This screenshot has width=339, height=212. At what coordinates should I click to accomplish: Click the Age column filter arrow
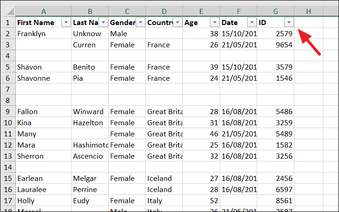[x=215, y=22]
